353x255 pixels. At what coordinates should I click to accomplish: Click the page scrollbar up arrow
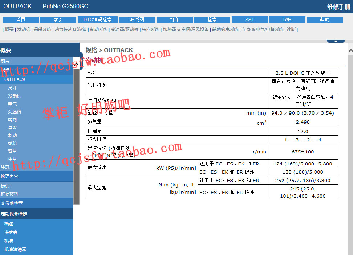point(350,51)
